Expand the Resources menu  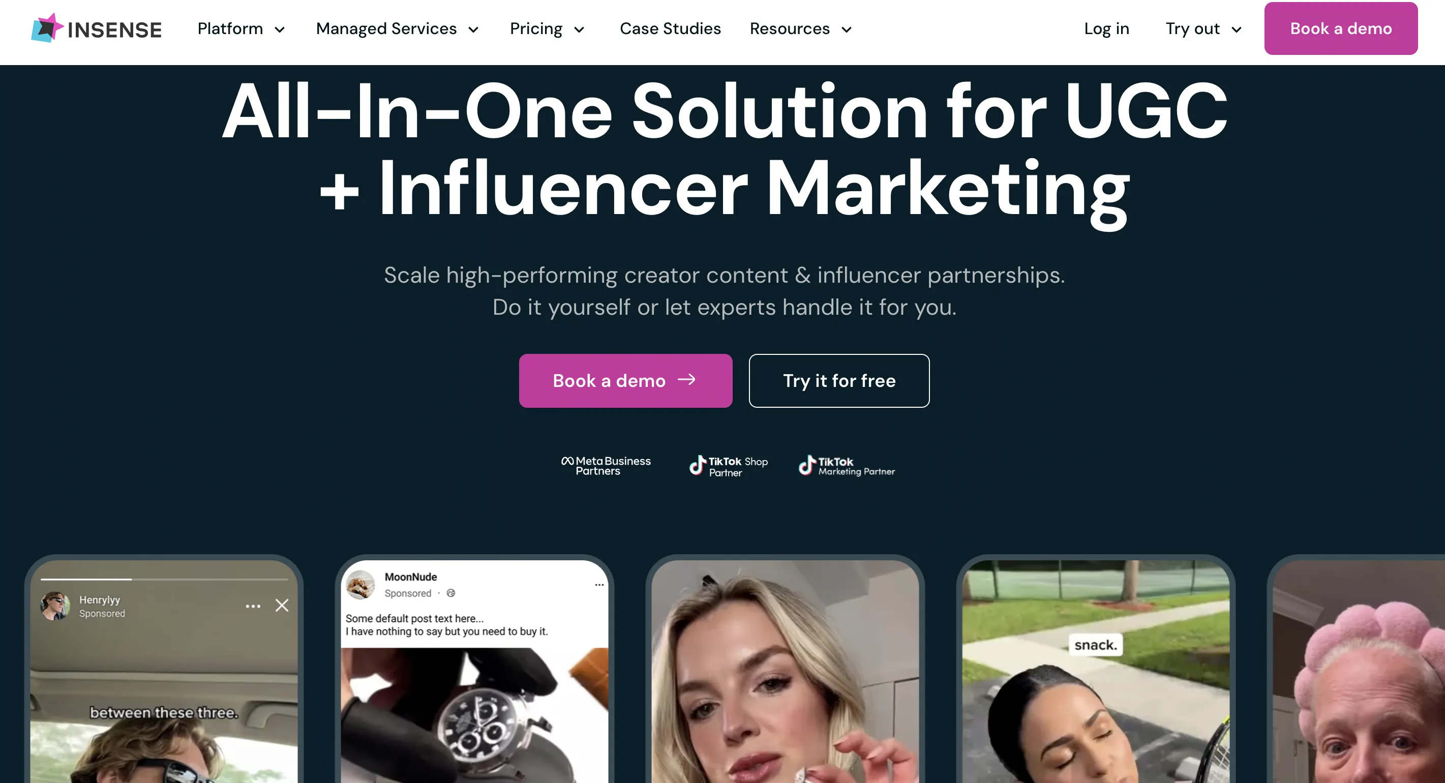(800, 28)
